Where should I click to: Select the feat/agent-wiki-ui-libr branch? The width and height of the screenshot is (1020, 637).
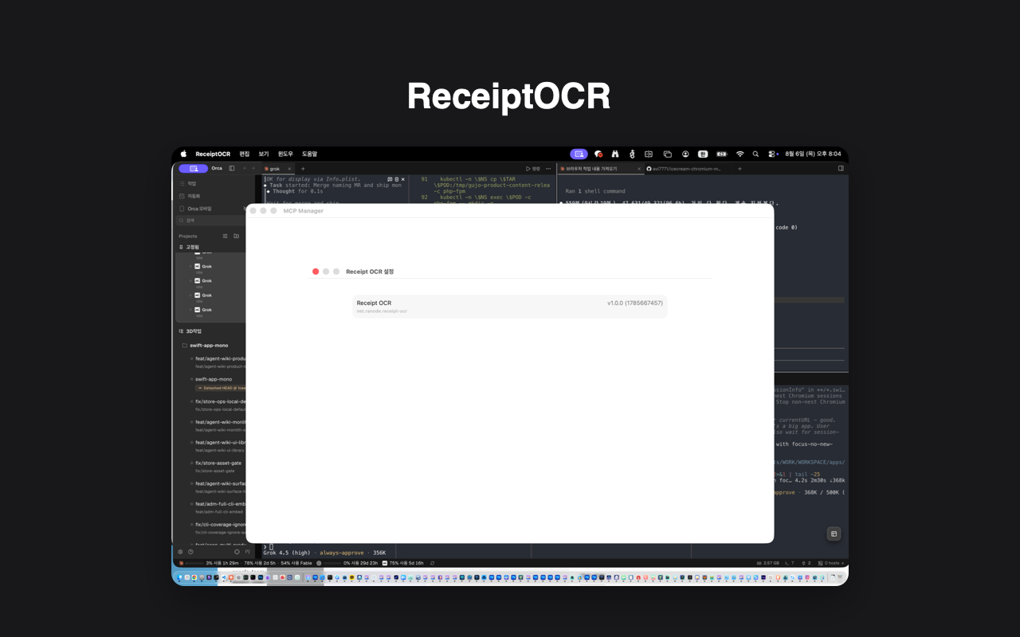point(221,442)
